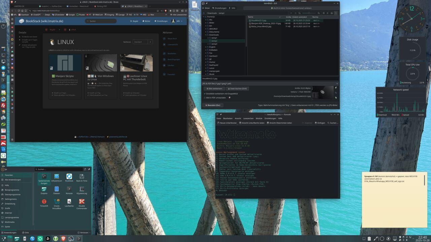Image resolution: width=431 pixels, height=242 pixels.
Task: Launch Timeshift from the application menu
Action: pos(44,201)
